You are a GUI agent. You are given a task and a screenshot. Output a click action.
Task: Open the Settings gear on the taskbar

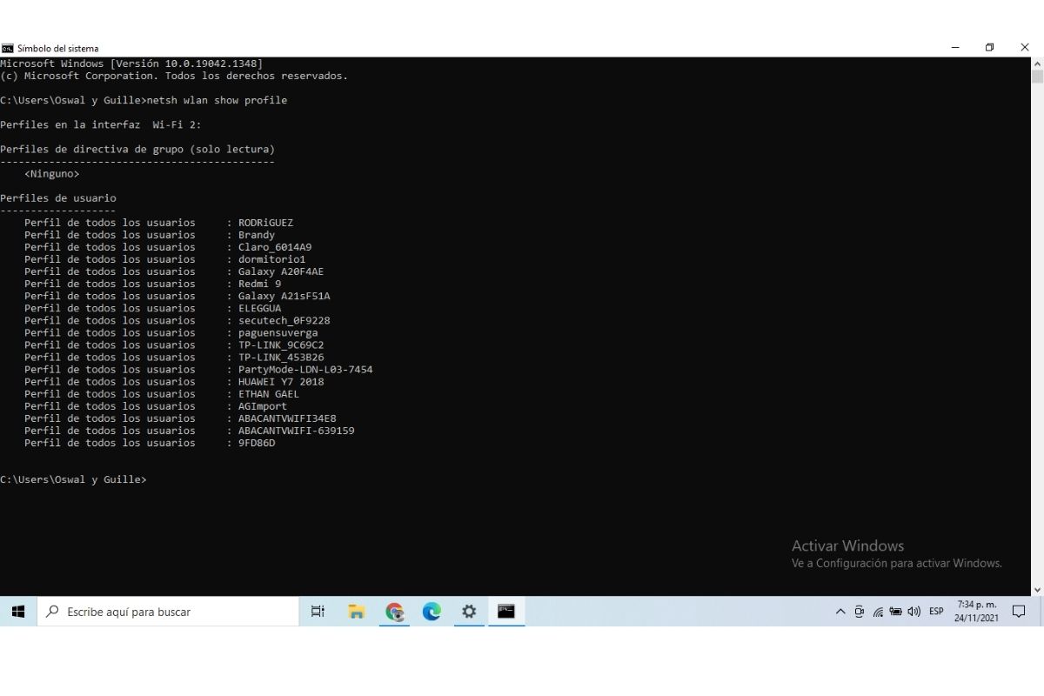(x=469, y=612)
